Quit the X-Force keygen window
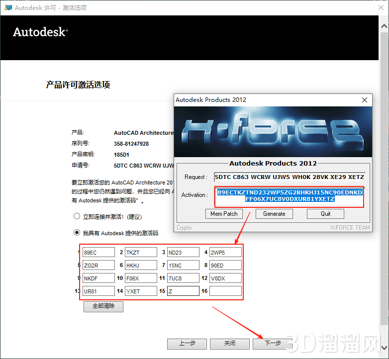This screenshot has width=389, height=359. (x=325, y=214)
